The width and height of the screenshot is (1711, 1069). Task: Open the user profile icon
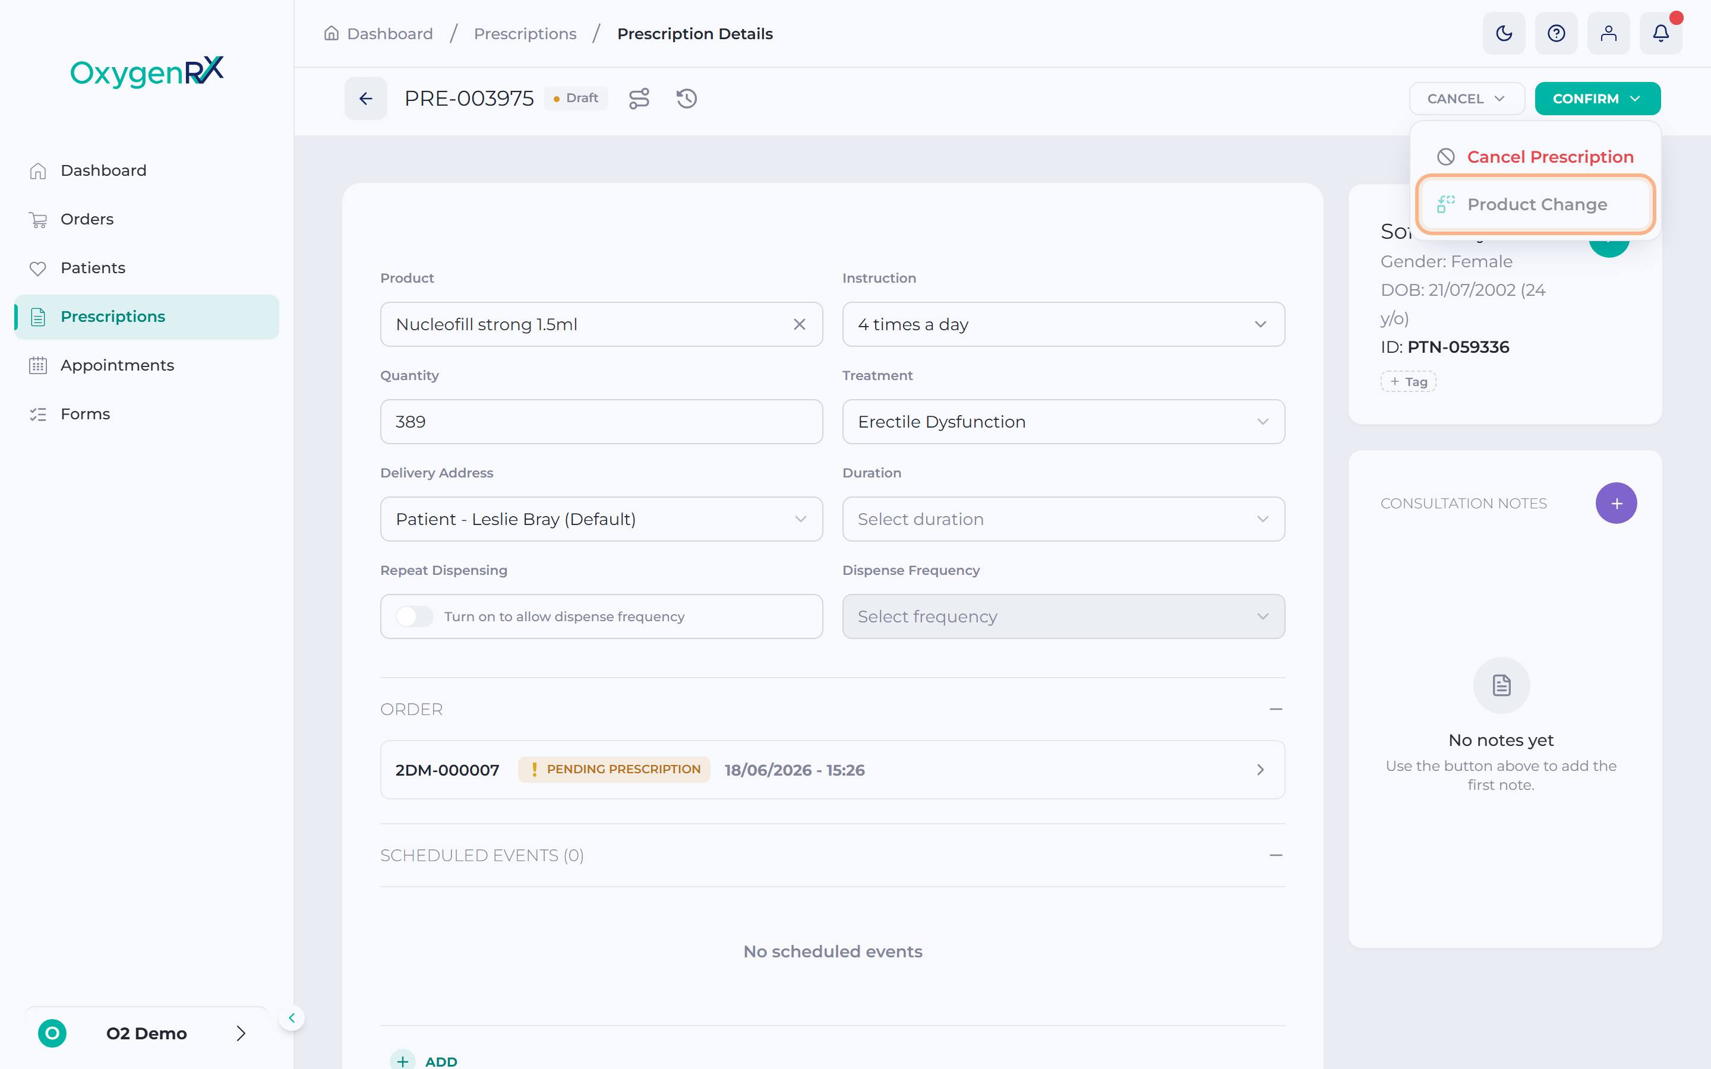1608,33
